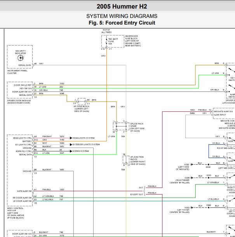This screenshot has width=235, height=237.
Task: Click the "KEY SW SIG" pin label
Action: [26, 88]
